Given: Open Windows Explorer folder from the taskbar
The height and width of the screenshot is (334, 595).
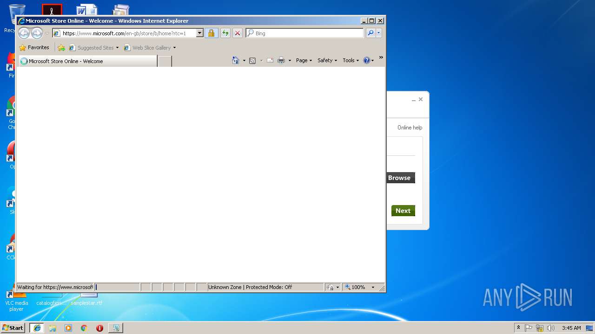Looking at the screenshot, I should pyautogui.click(x=53, y=328).
